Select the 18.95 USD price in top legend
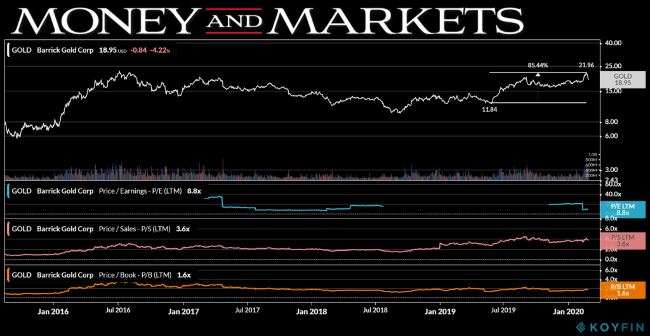The image size is (650, 336). [112, 51]
